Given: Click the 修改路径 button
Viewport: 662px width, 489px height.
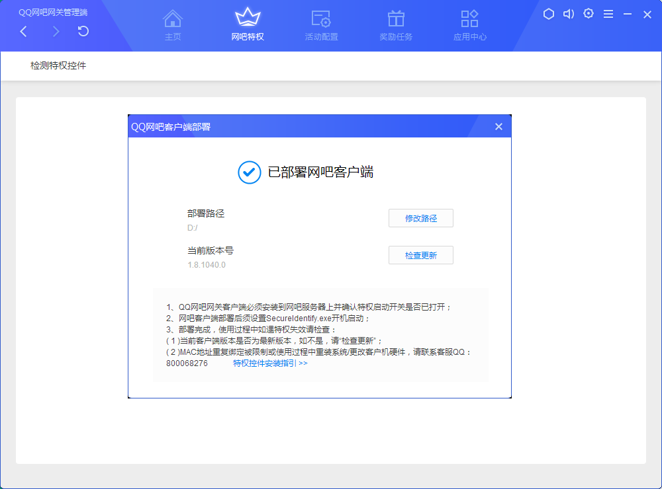Looking at the screenshot, I should [420, 218].
